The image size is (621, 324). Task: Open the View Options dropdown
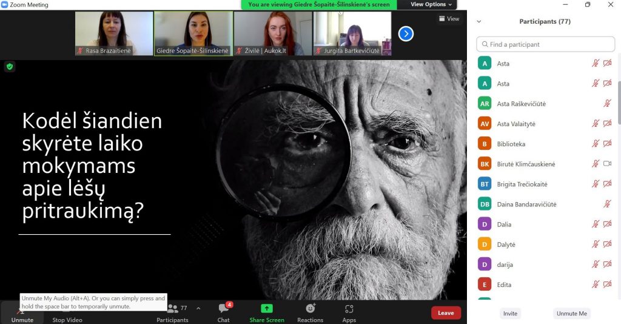tap(431, 4)
